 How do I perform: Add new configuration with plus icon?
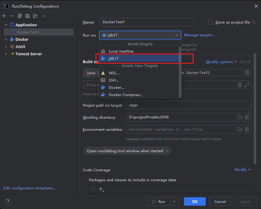click(4, 16)
